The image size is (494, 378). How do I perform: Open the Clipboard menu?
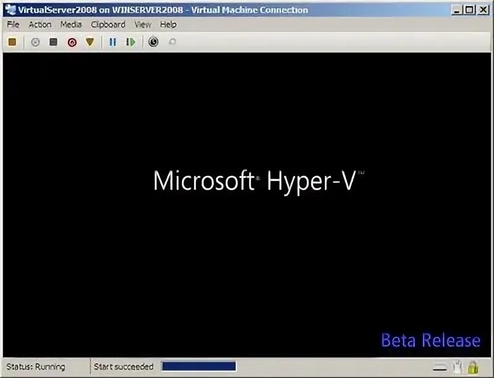point(108,25)
